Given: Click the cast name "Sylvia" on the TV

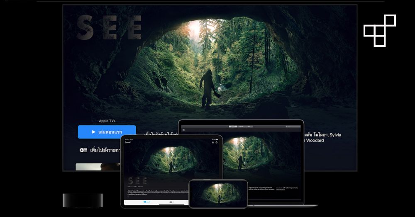Looking at the screenshot, I should click(335, 135).
